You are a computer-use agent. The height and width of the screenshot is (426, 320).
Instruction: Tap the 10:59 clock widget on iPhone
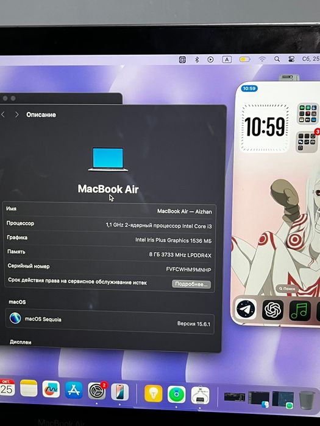click(x=265, y=127)
